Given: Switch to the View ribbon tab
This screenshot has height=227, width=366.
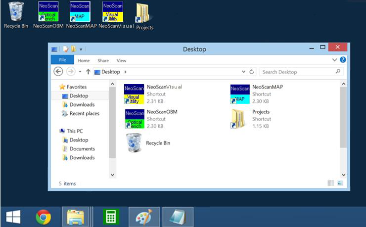Looking at the screenshot, I should 121,60.
